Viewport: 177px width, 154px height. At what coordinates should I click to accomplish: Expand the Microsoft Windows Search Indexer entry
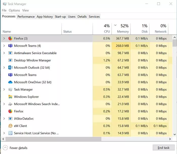(x=4, y=104)
